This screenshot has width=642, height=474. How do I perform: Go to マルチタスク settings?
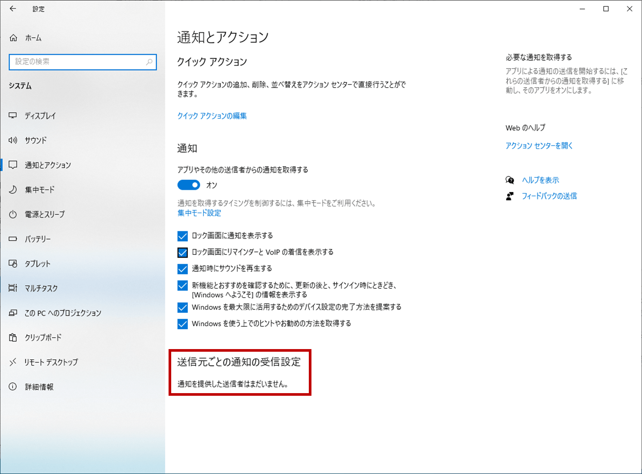tap(41, 288)
